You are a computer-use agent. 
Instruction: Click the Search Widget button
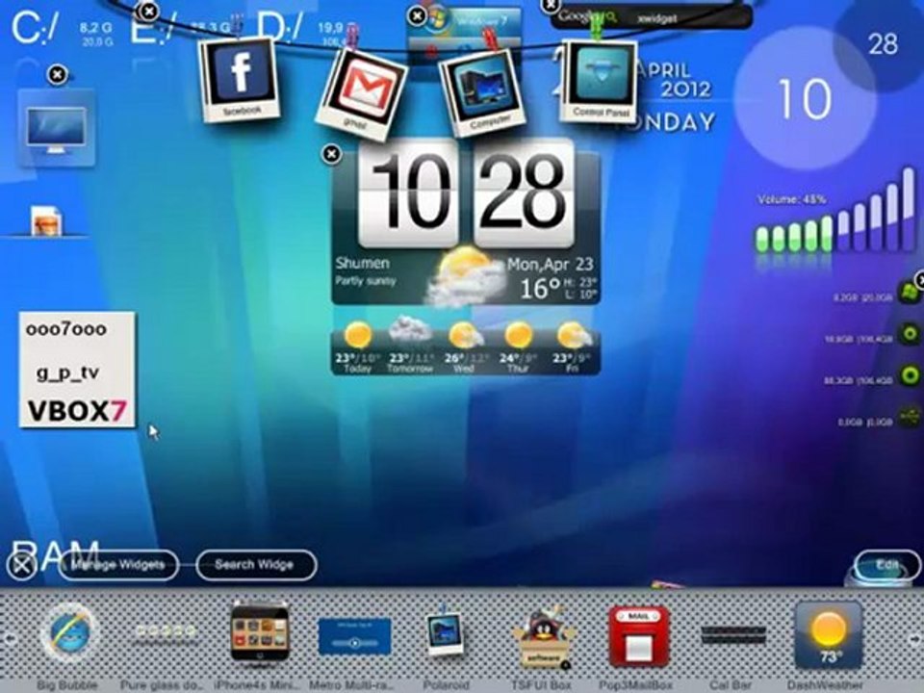256,565
